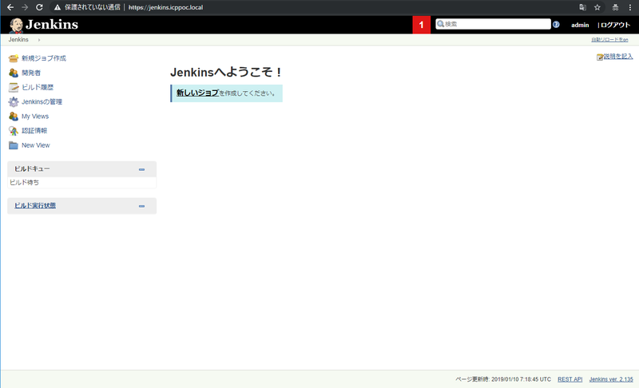639x388 pixels.
Task: Reload the page with browser refresh icon
Action: [x=39, y=7]
